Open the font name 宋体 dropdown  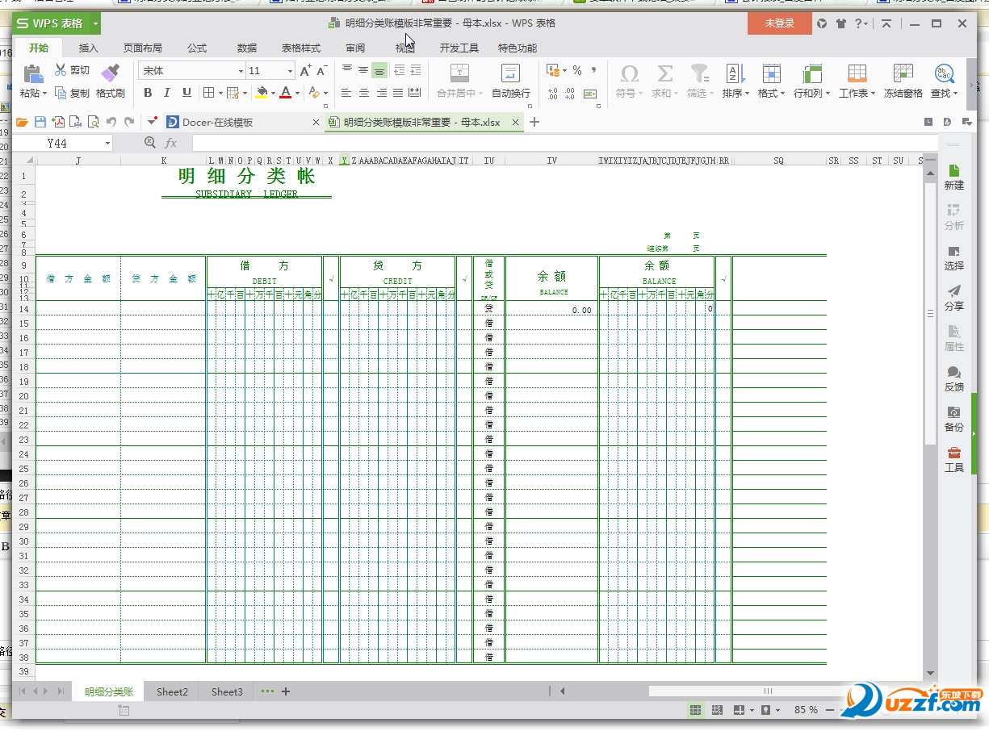(241, 71)
